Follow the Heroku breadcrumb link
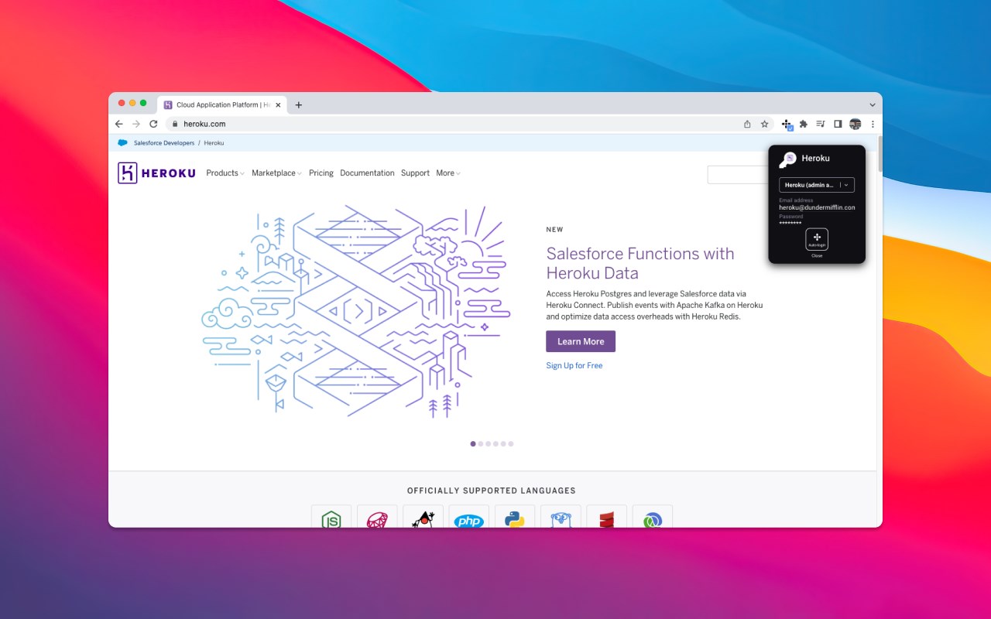The height and width of the screenshot is (619, 991). point(214,143)
